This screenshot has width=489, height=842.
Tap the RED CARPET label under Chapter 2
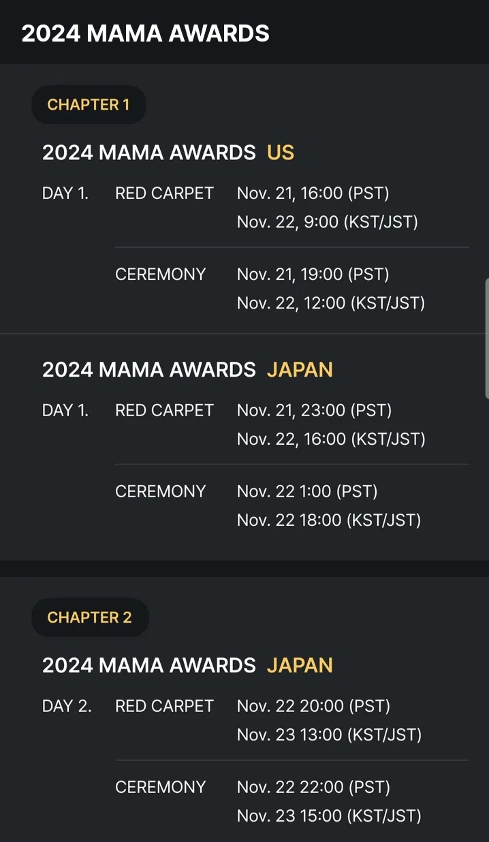(164, 706)
